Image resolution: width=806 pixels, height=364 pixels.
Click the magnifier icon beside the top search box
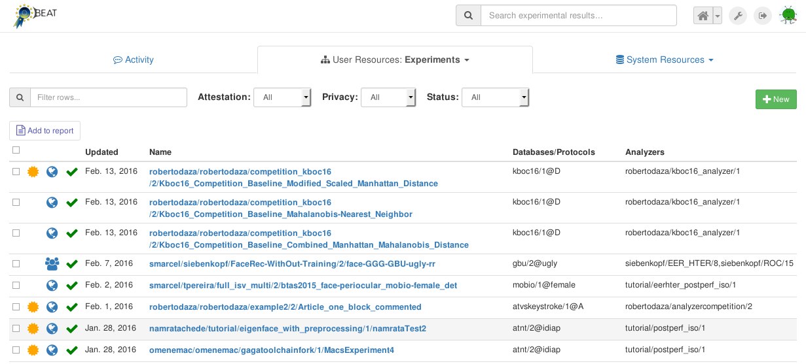[468, 16]
